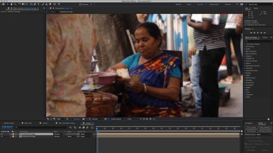Switch to the Small Screen workspace

pyautogui.click(x=214, y=4)
